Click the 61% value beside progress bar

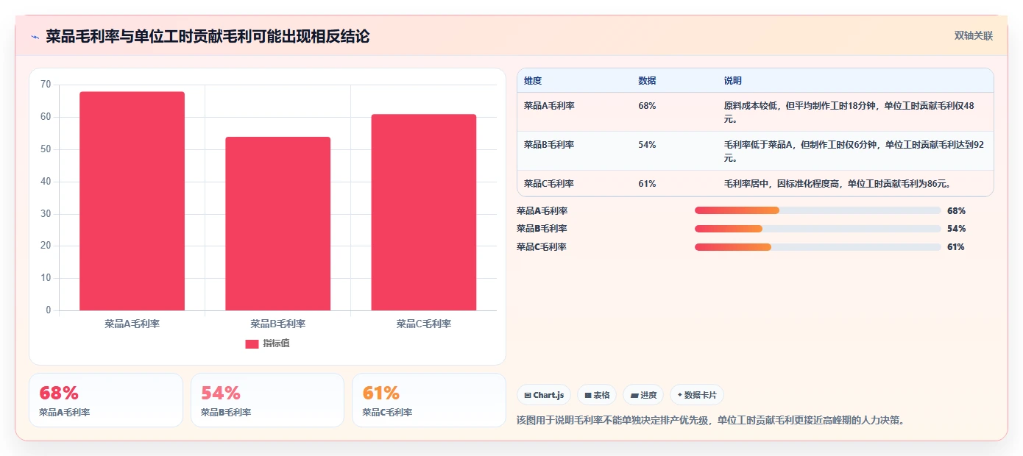click(956, 247)
